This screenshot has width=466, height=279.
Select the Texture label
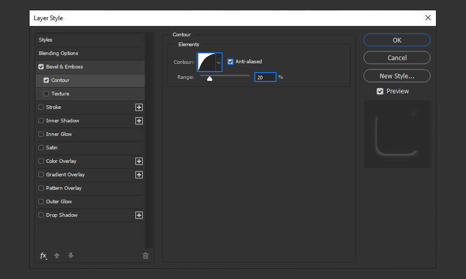click(60, 93)
